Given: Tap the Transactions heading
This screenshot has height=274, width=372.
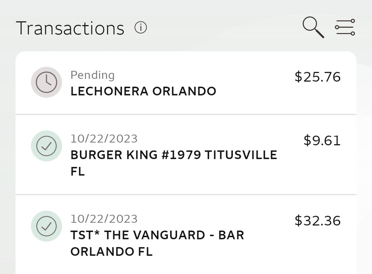Looking at the screenshot, I should [x=70, y=28].
